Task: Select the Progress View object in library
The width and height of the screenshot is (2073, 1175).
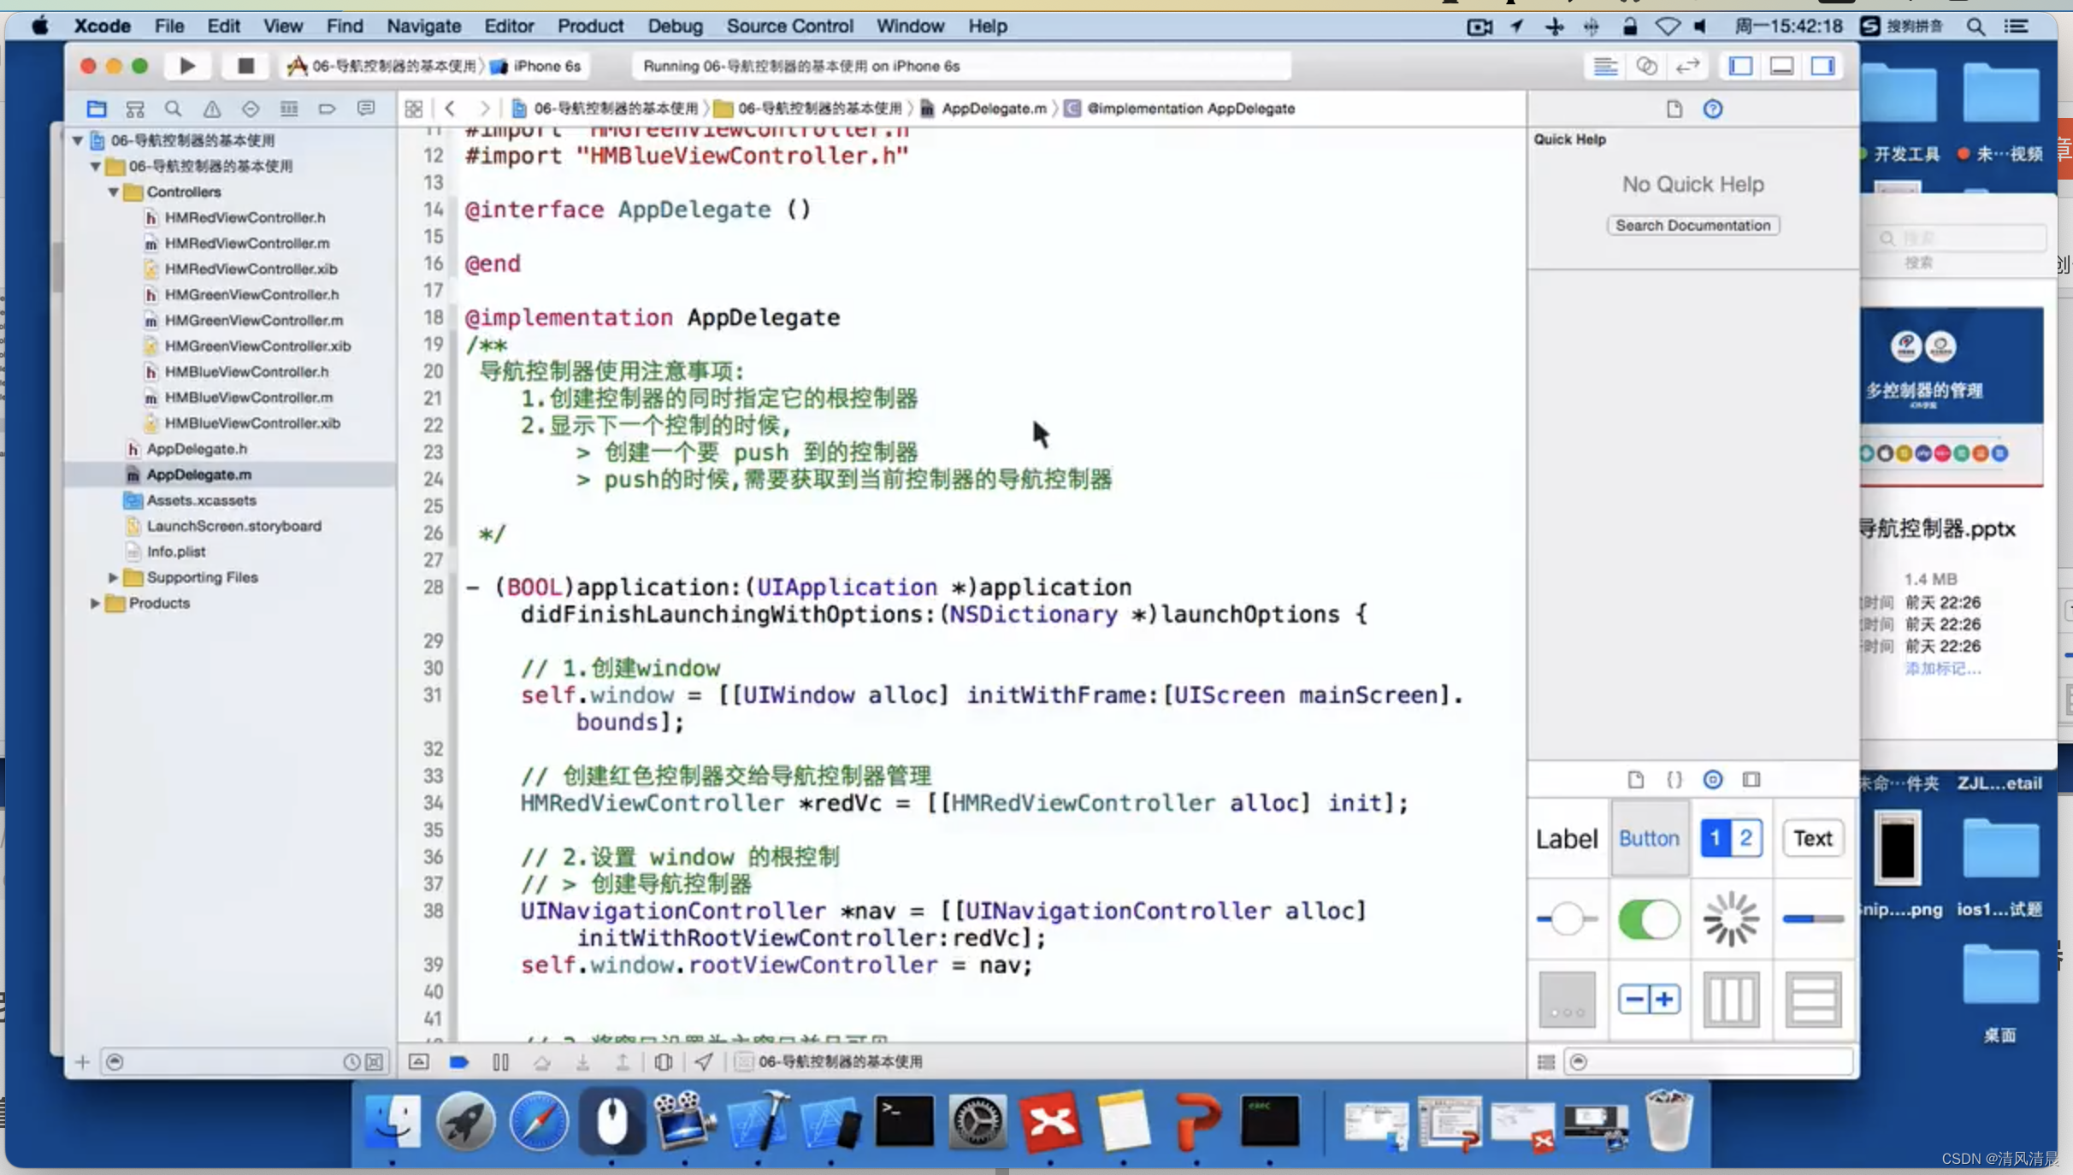Action: (1812, 918)
